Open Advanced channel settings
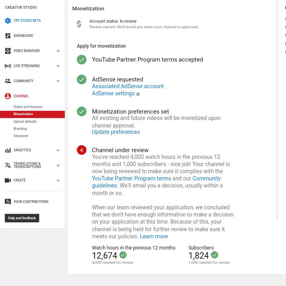 [21, 136]
